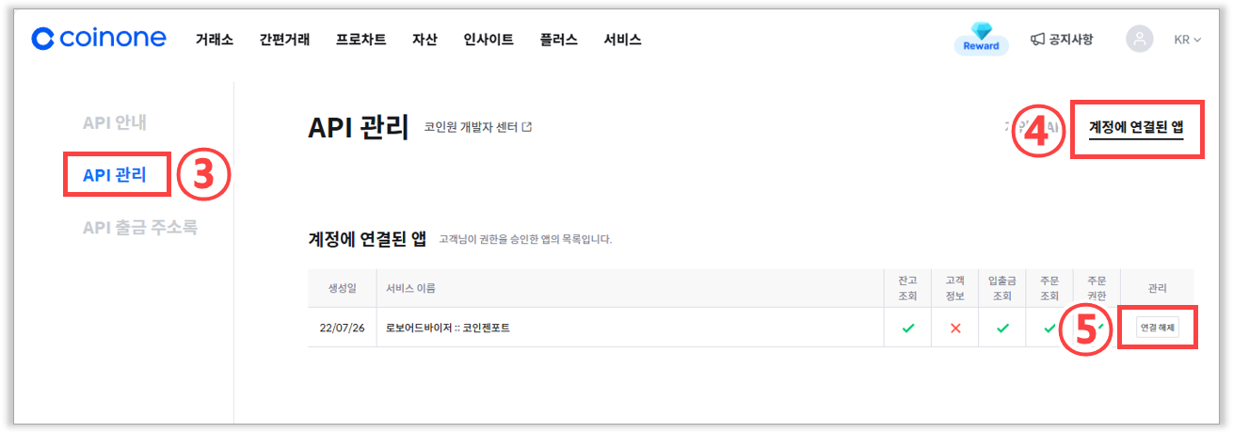The width and height of the screenshot is (1233, 433).
Task: Go to the 자산 menu
Action: [424, 40]
